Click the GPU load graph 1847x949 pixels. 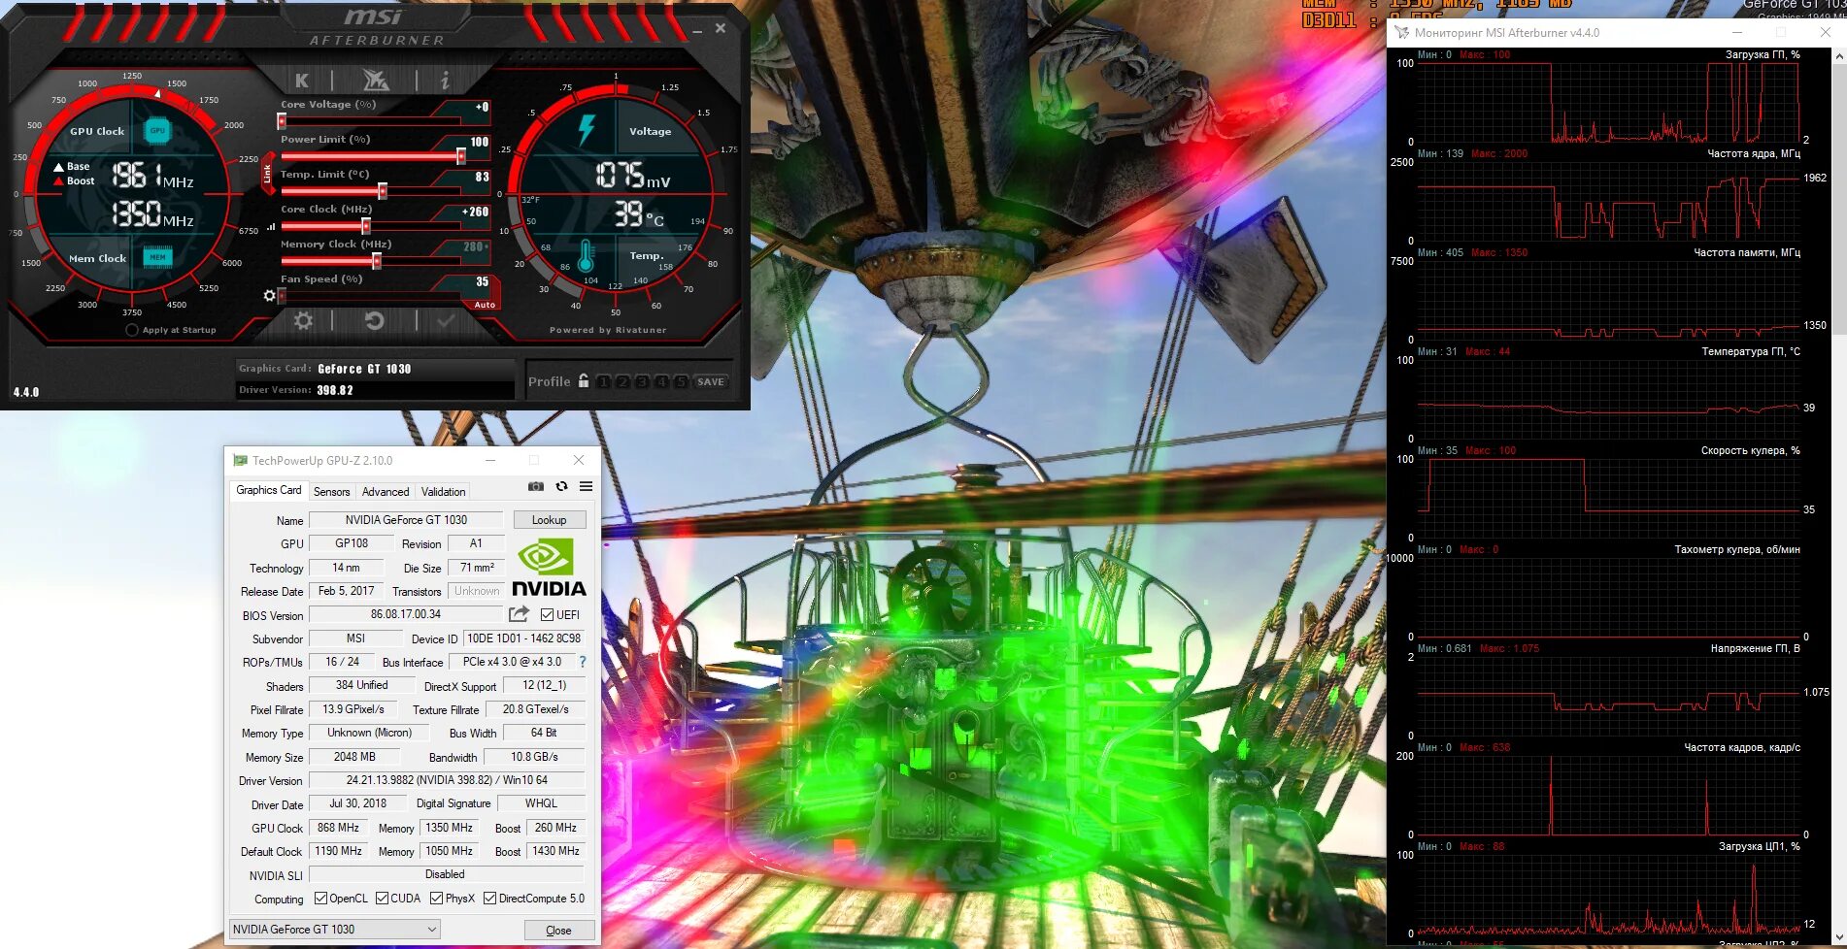click(x=1609, y=102)
